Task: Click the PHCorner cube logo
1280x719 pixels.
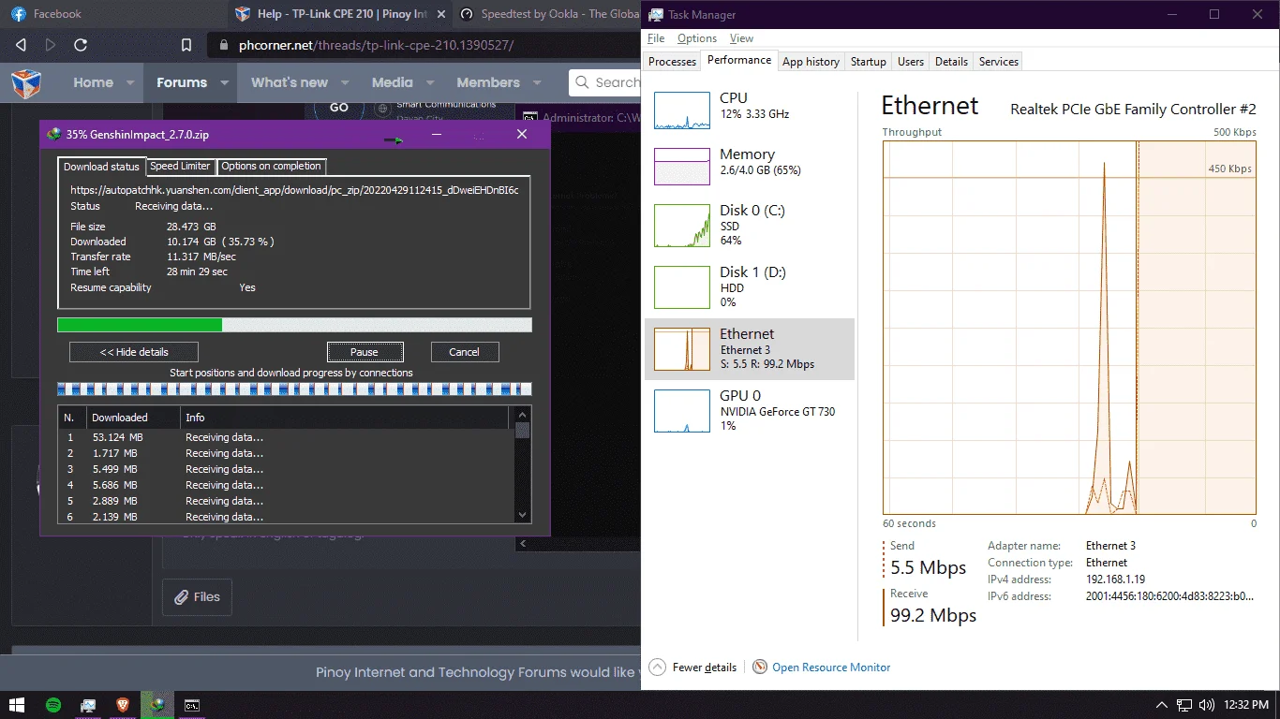Action: [26, 83]
